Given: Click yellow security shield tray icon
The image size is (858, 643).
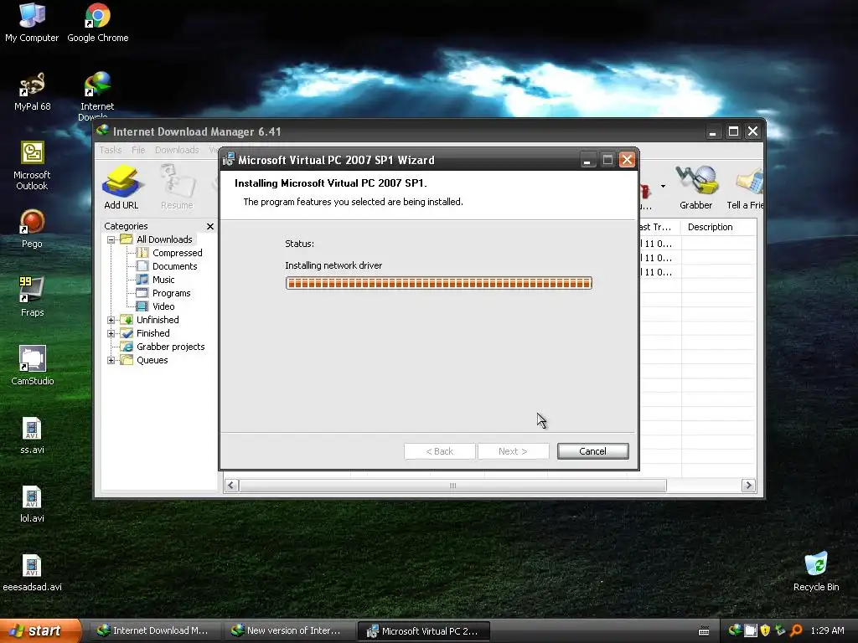Looking at the screenshot, I should [765, 630].
